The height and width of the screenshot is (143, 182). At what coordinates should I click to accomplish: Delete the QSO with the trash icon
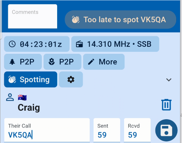point(166,105)
